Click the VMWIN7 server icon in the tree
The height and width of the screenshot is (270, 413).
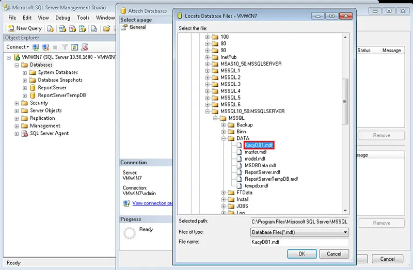click(x=17, y=57)
